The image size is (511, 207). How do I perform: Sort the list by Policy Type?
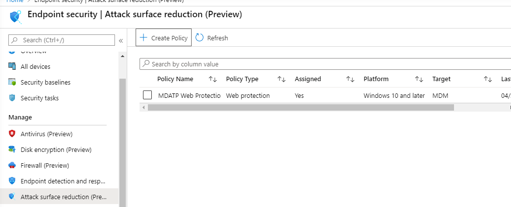point(282,79)
